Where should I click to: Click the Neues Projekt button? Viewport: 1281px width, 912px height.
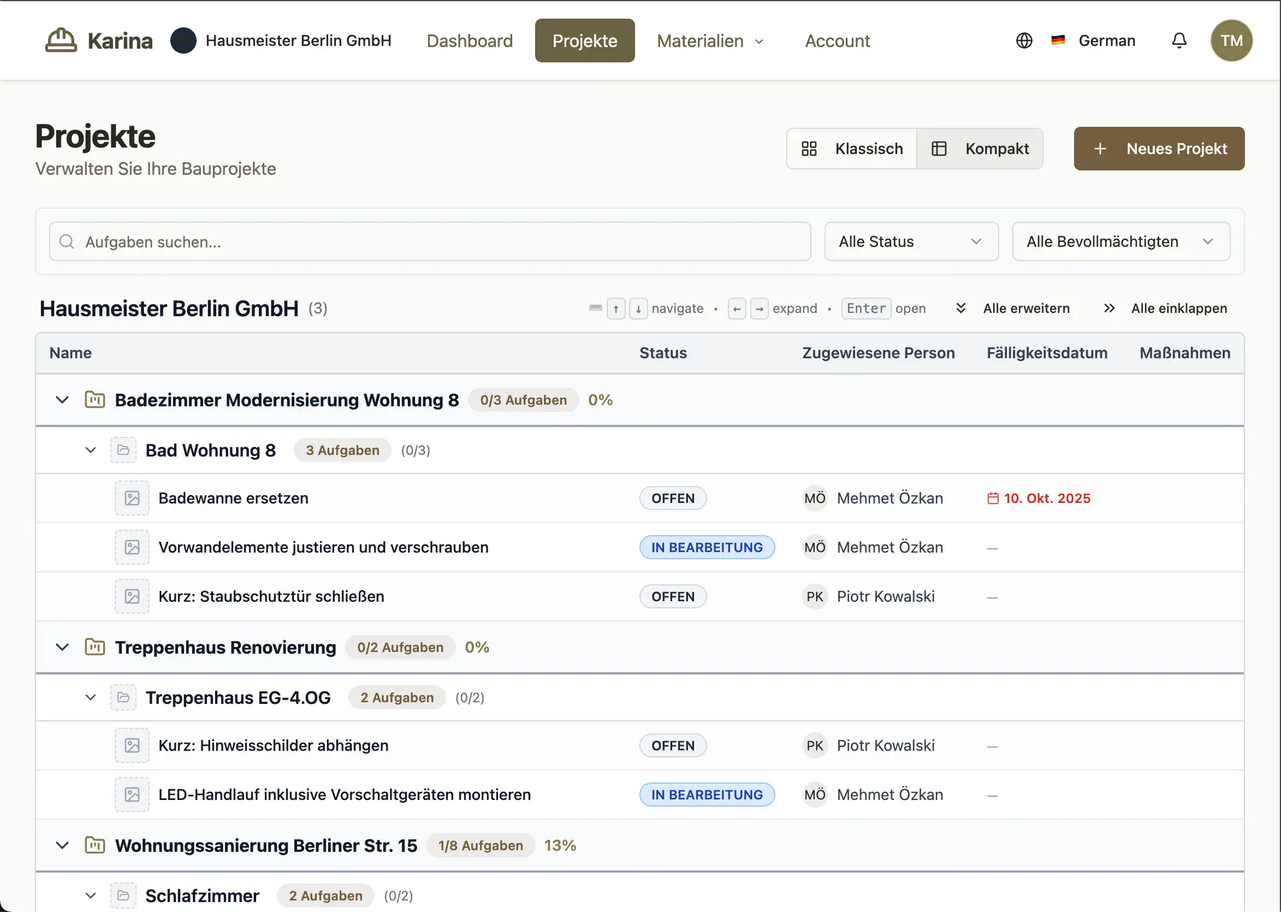point(1159,149)
